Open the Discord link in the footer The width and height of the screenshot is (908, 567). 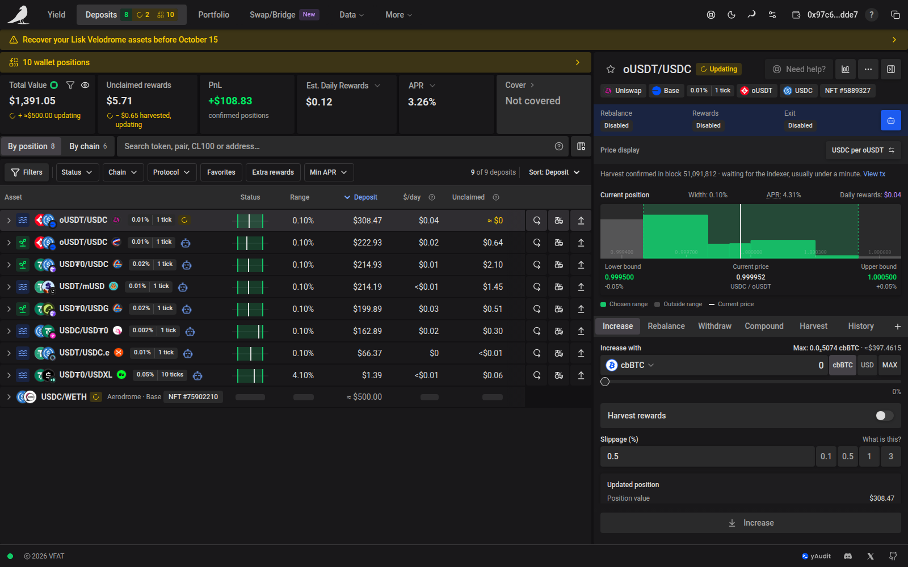[848, 556]
